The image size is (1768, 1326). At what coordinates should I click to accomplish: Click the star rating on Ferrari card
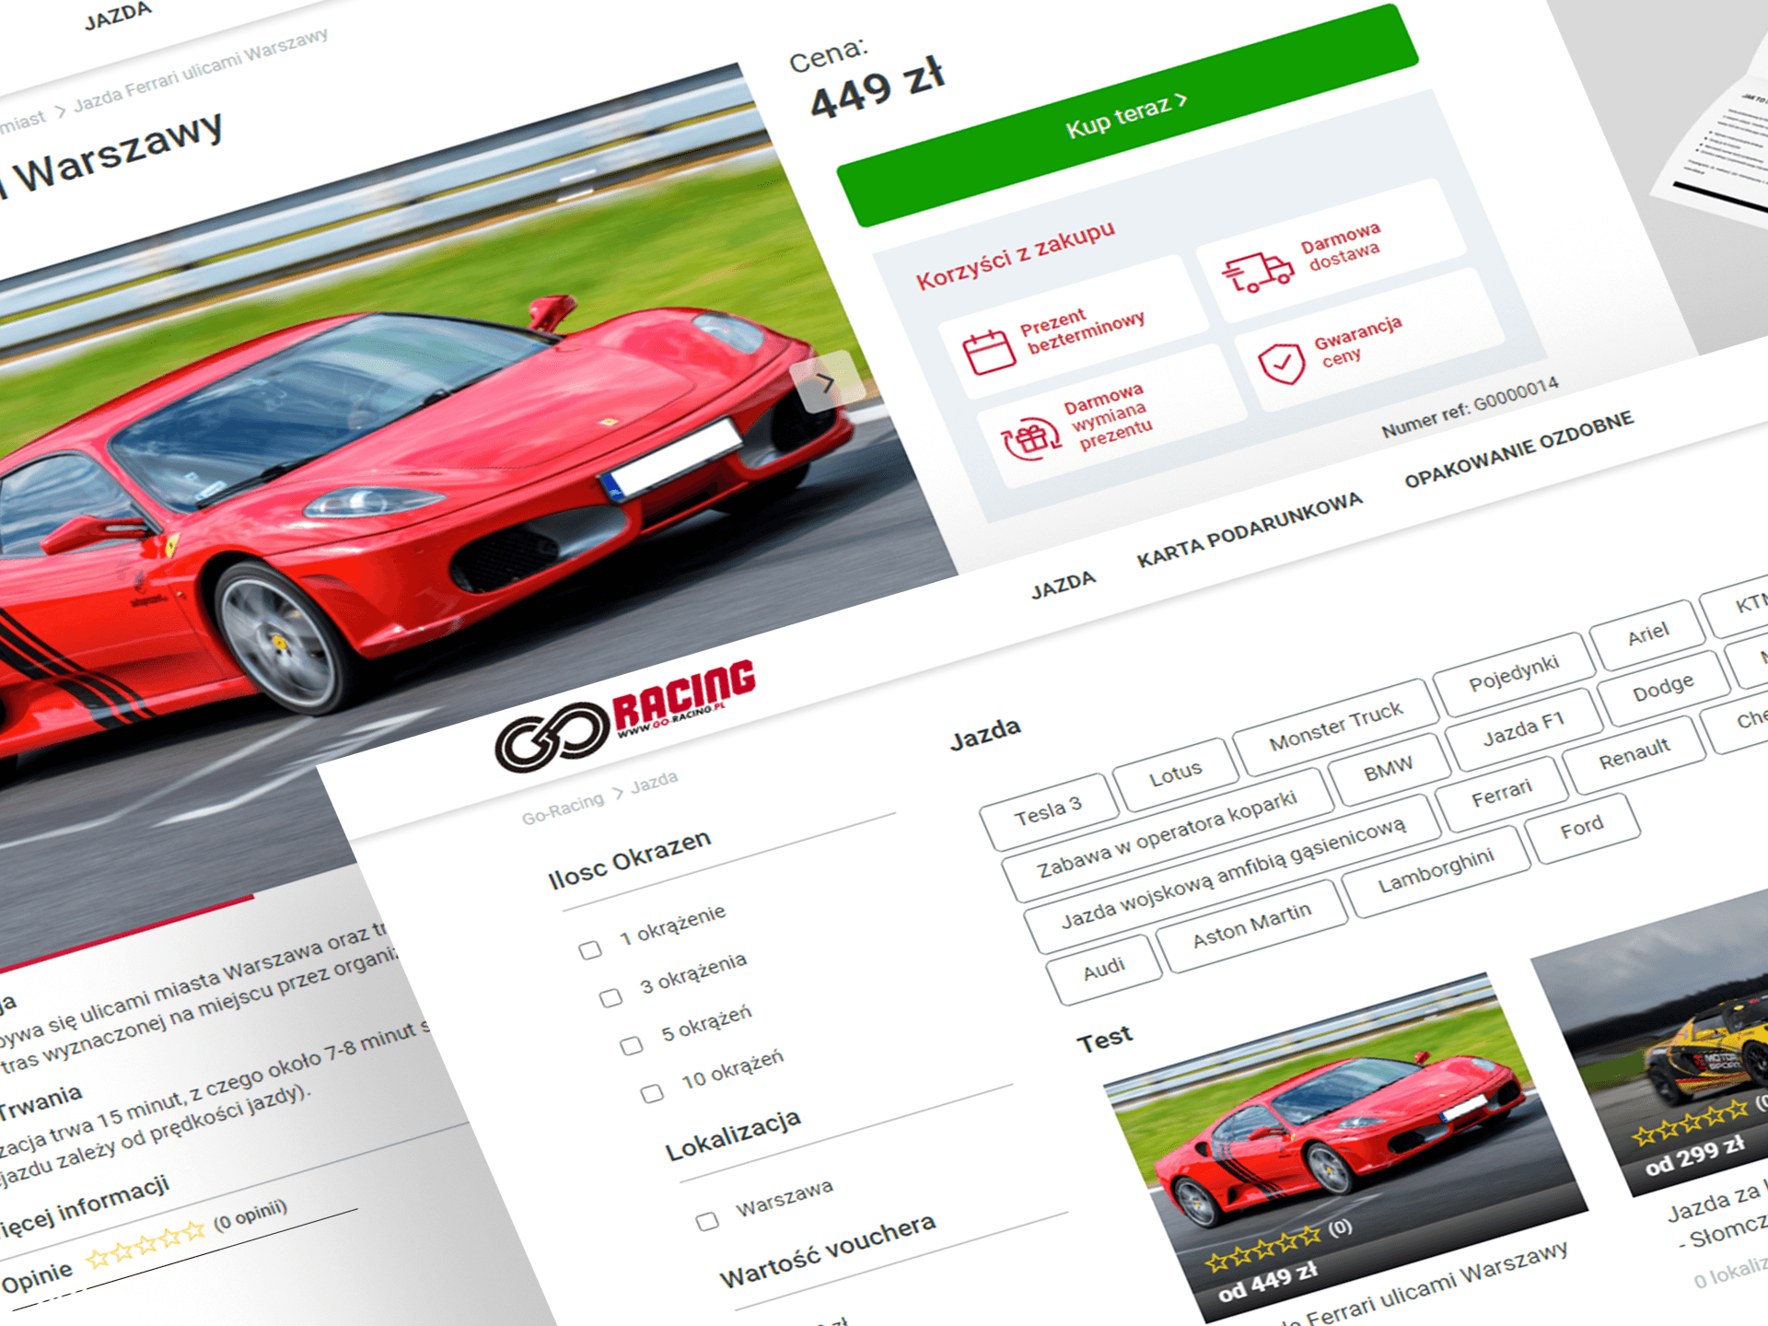[1263, 1249]
